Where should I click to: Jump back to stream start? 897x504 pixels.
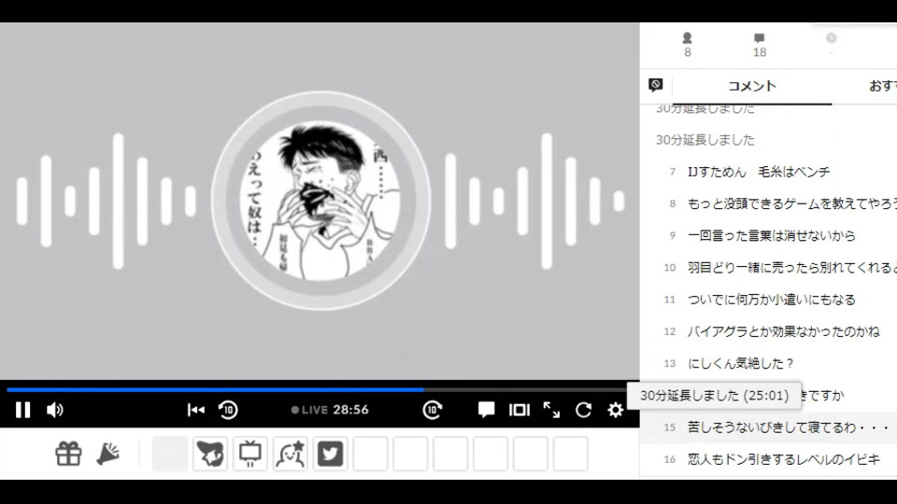coord(195,410)
